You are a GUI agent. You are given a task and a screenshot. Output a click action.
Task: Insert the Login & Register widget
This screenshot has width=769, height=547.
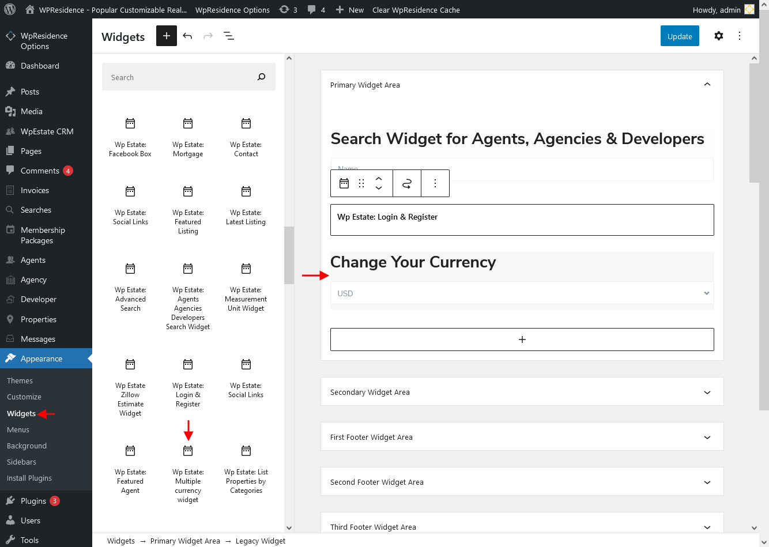[188, 383]
